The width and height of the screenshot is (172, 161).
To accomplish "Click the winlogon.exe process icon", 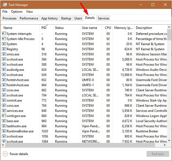I will 4,116.
